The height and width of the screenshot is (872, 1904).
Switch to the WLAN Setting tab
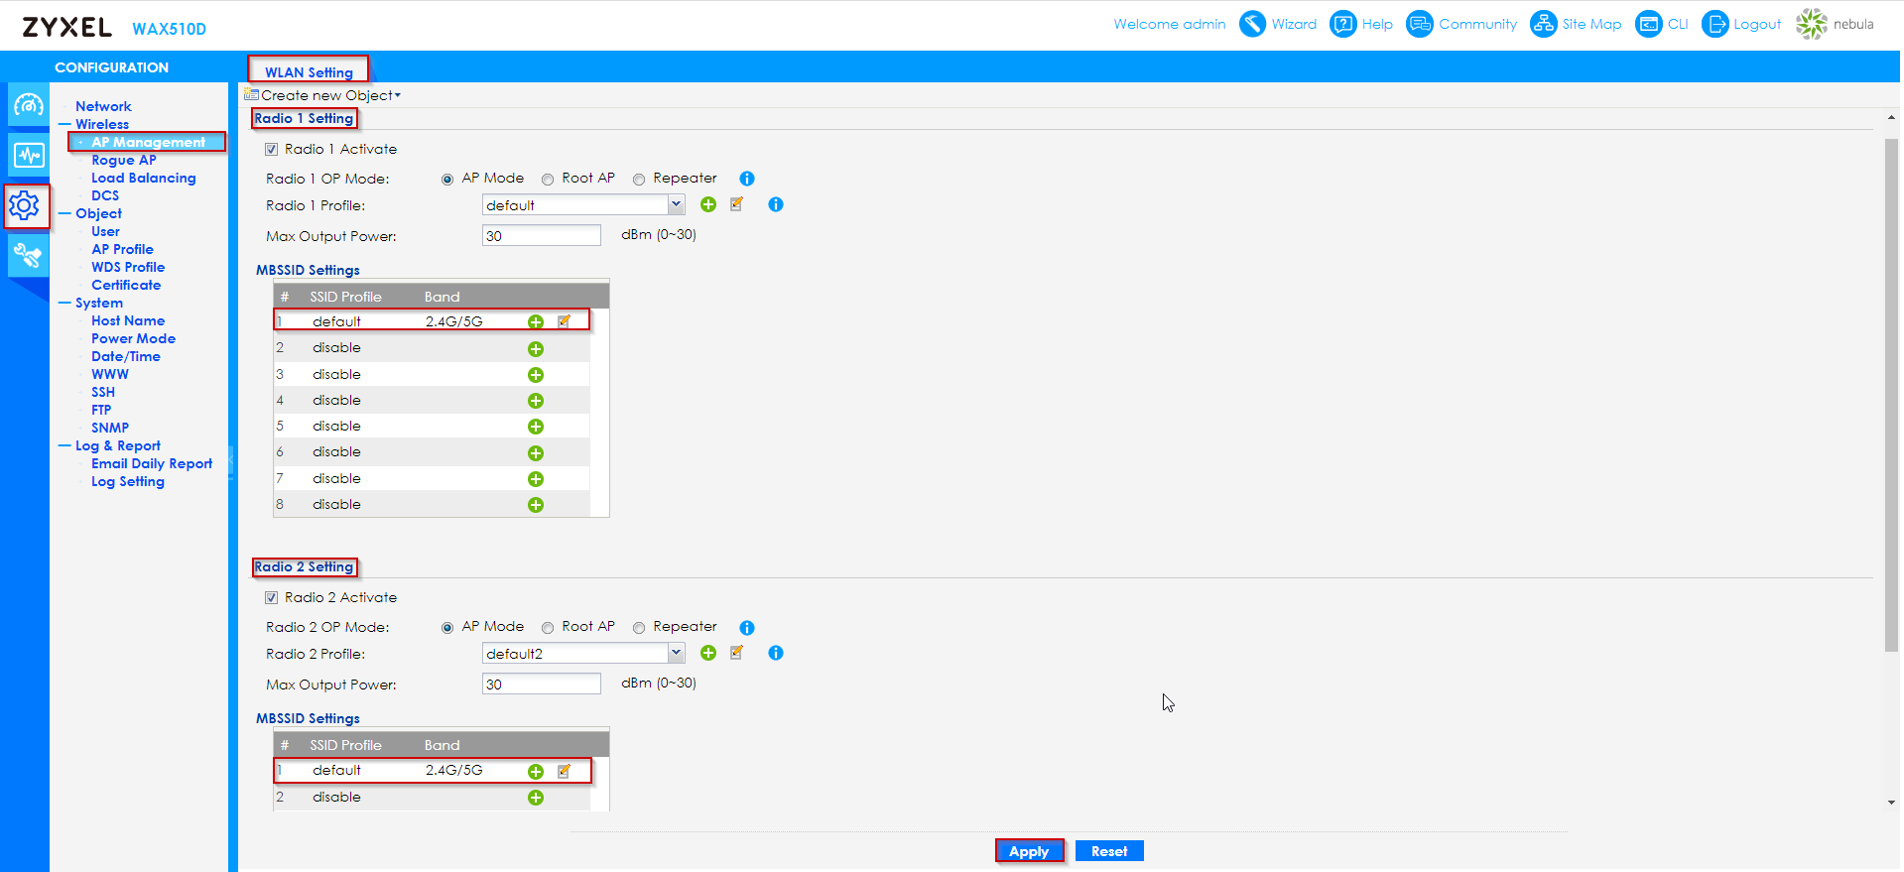[x=309, y=71]
